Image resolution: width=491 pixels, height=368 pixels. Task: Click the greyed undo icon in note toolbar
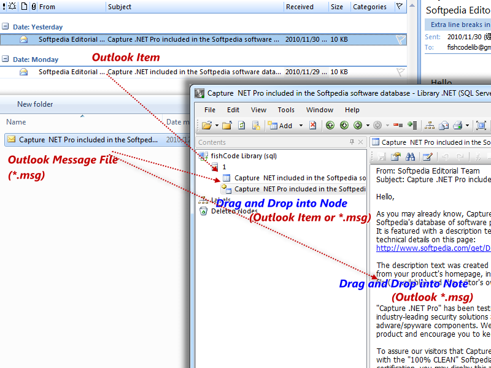(x=445, y=156)
